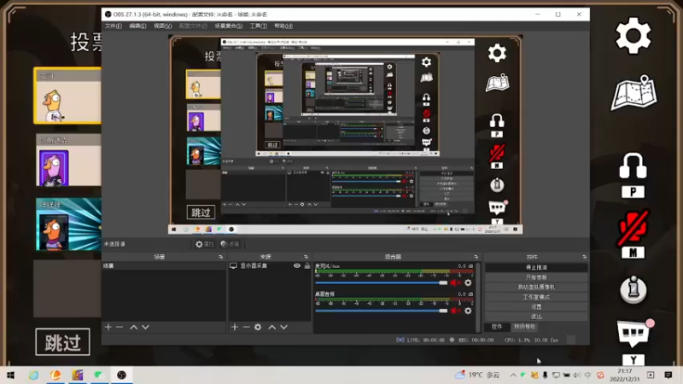
Task: Open the 19°C 多云 weather widget in taskbar
Action: [x=477, y=375]
